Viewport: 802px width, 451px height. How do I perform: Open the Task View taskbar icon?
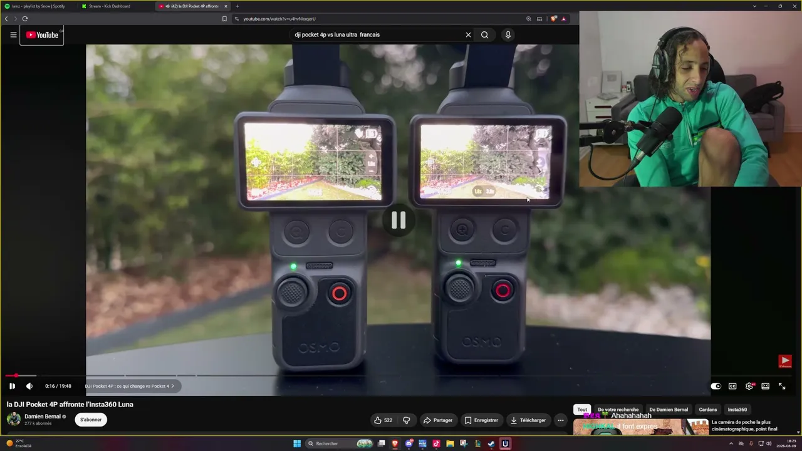[x=381, y=444]
